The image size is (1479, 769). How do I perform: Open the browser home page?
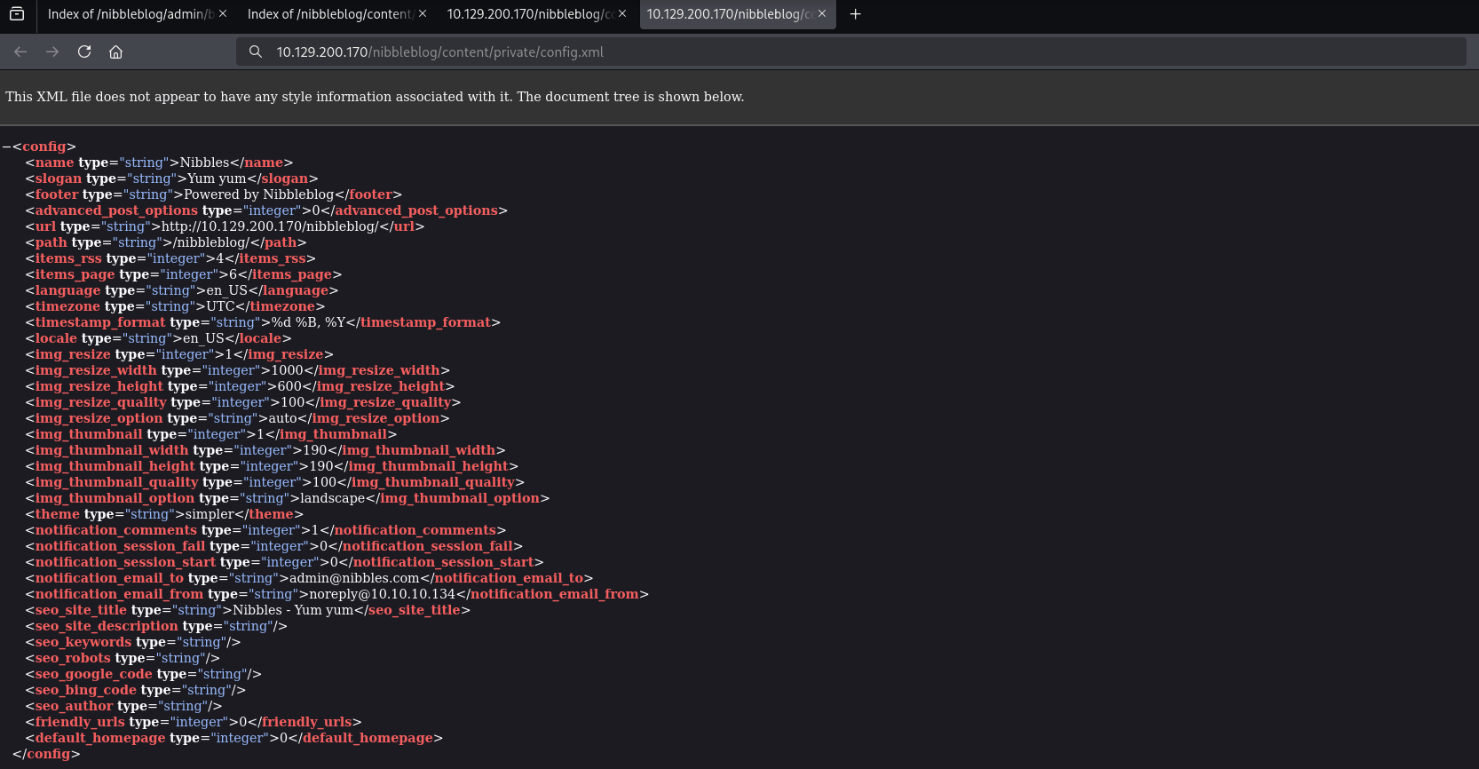(115, 52)
